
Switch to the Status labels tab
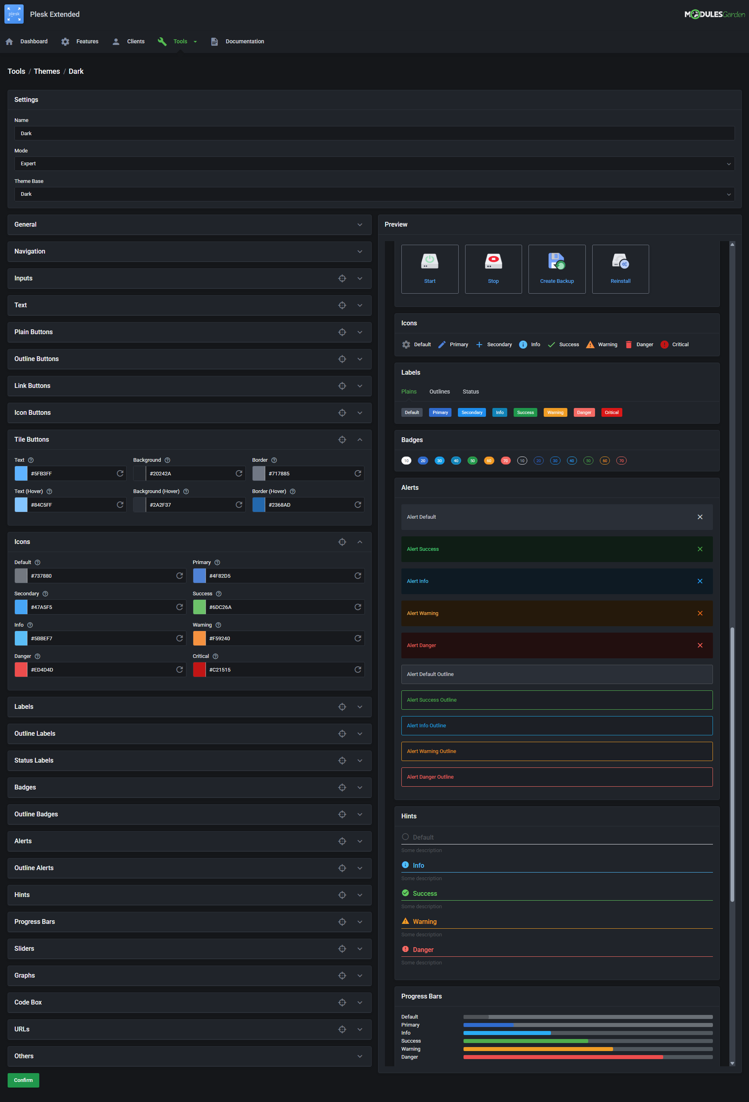pyautogui.click(x=471, y=392)
